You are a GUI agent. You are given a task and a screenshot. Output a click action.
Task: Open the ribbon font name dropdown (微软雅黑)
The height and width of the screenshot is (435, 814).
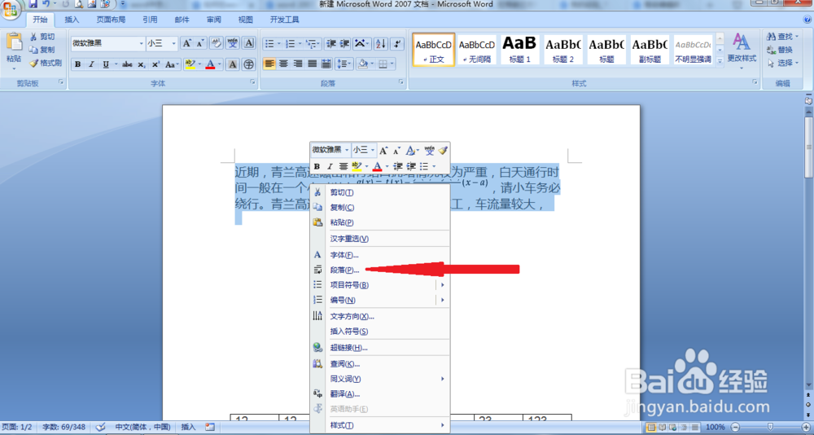coord(142,43)
